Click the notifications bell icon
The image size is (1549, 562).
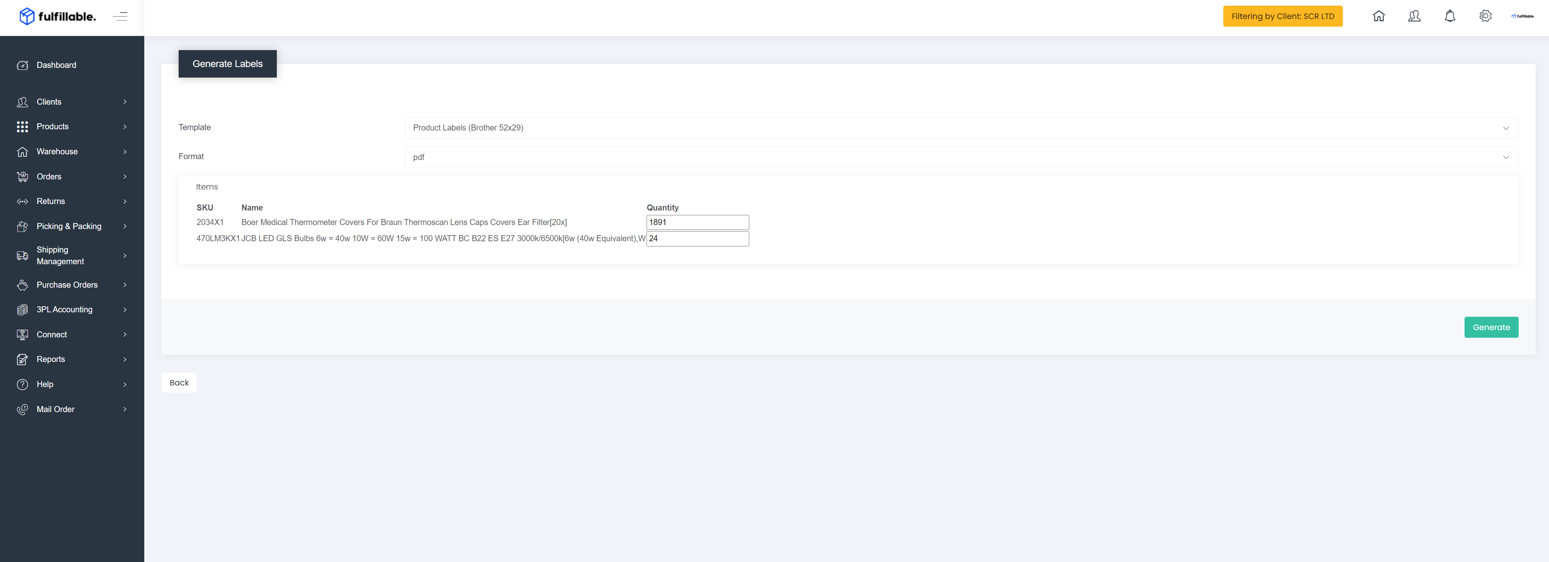1450,16
